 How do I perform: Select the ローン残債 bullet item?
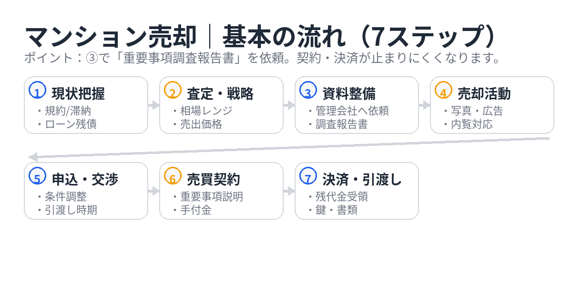point(71,124)
